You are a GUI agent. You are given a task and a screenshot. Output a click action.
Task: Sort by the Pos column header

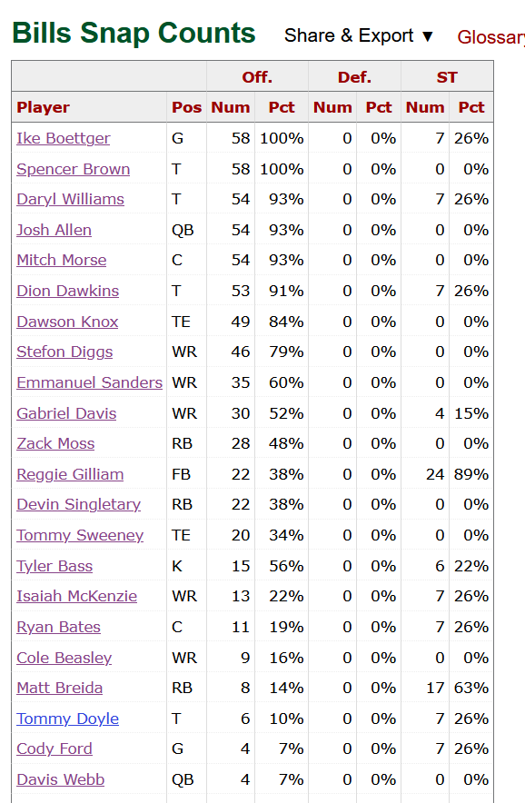(x=186, y=107)
